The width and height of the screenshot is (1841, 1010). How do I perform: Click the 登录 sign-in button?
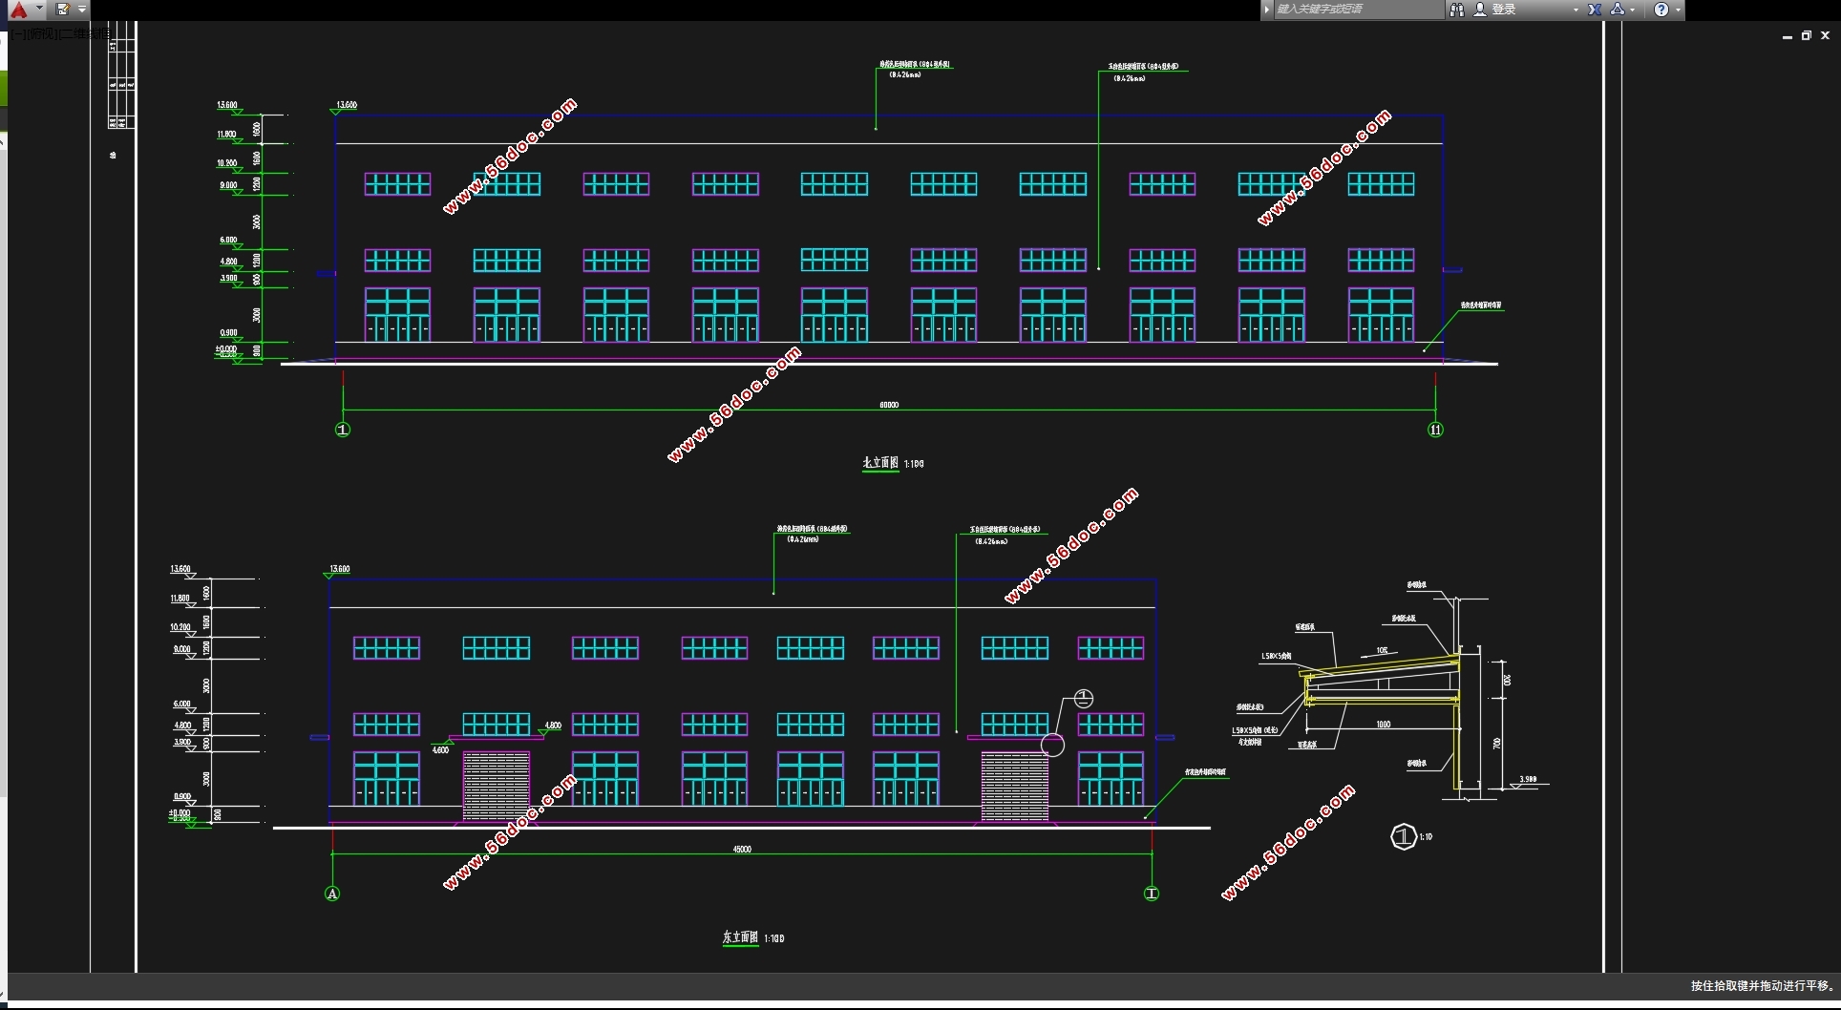(x=1495, y=10)
